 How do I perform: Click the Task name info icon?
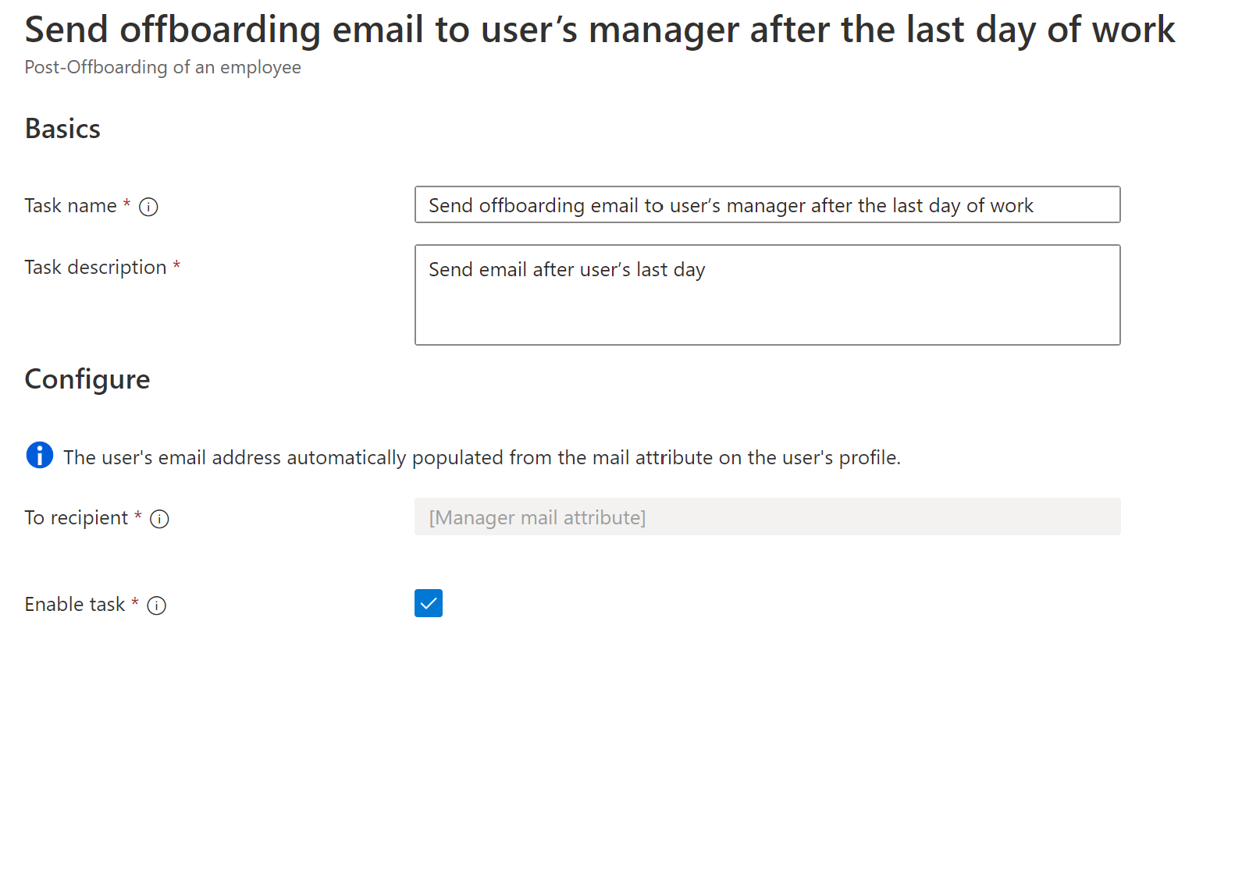click(148, 207)
